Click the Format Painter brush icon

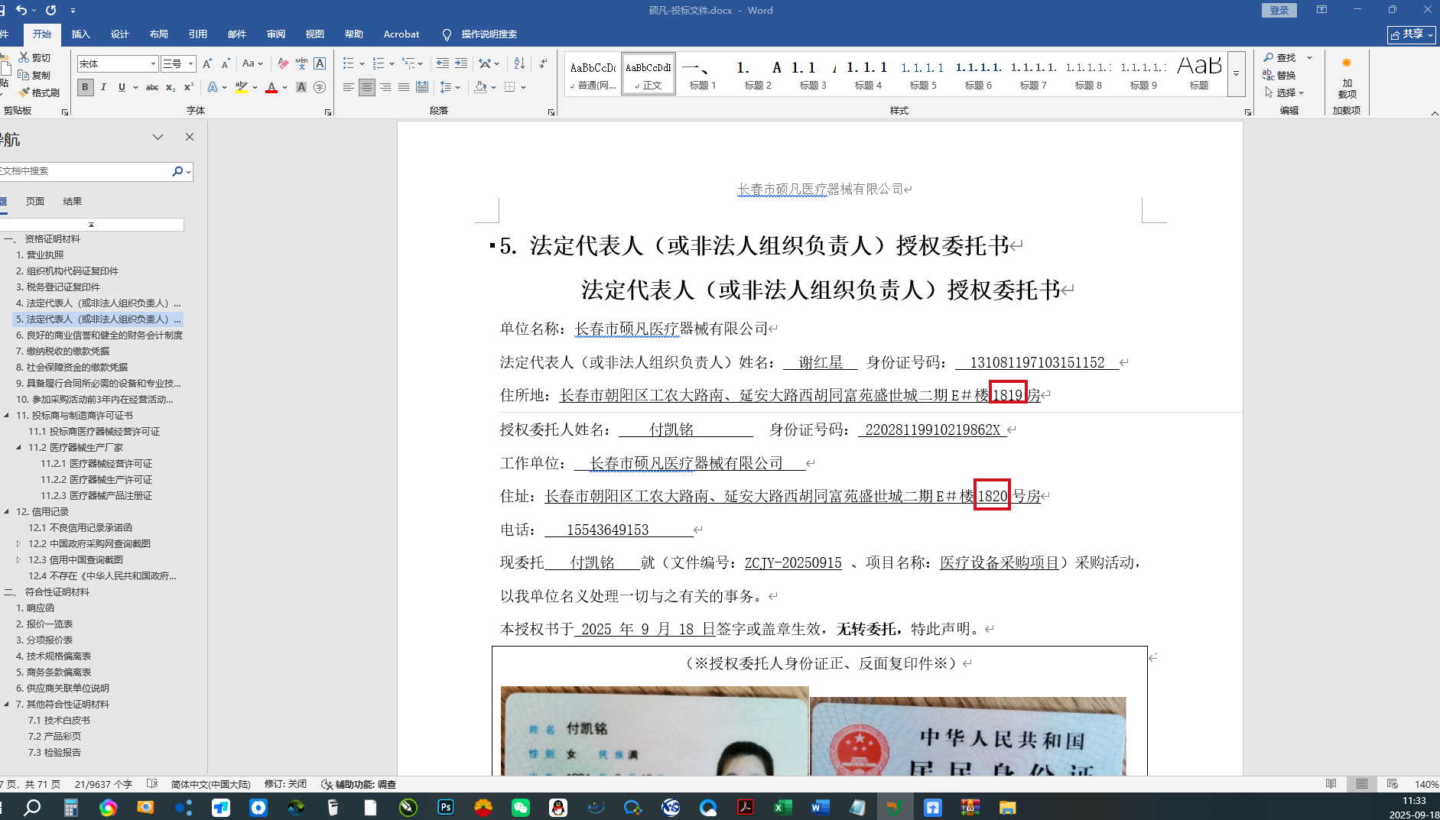(24, 92)
